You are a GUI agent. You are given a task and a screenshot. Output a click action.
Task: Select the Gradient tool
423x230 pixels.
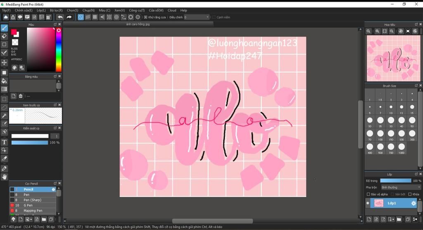(4, 89)
